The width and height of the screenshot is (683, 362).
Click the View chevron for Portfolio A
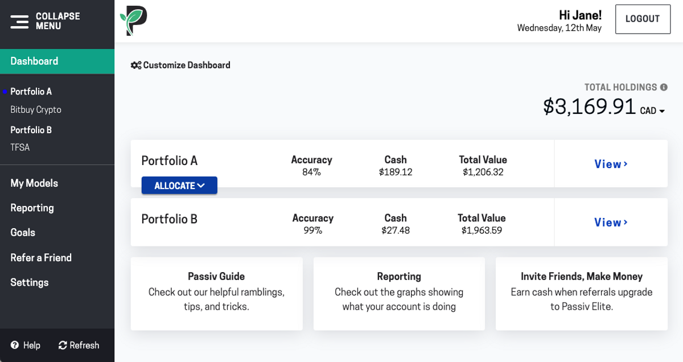tap(625, 164)
